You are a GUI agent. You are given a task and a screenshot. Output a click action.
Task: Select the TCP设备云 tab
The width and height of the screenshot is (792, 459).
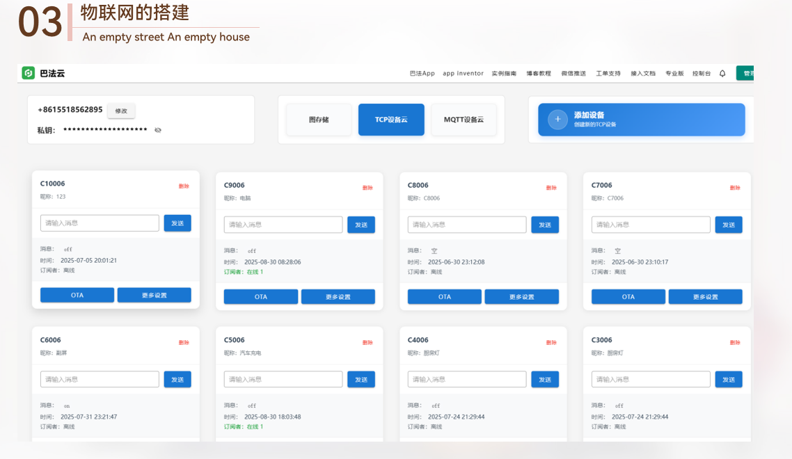[x=391, y=120]
